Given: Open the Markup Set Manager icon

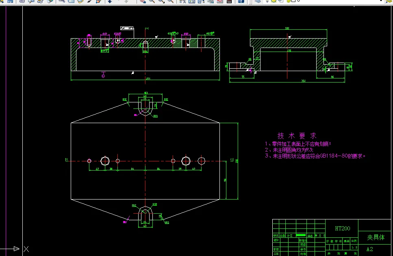Looking at the screenshot, I should [220, 1].
